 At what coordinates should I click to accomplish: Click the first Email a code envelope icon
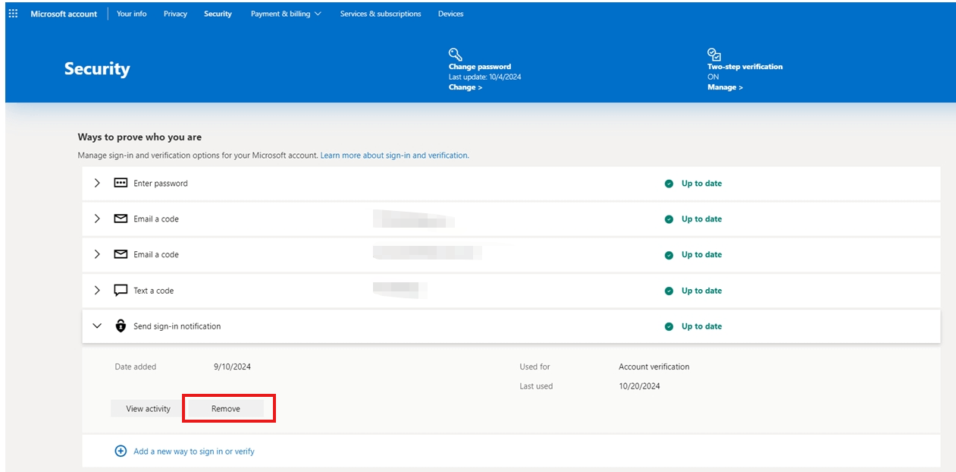click(x=121, y=219)
